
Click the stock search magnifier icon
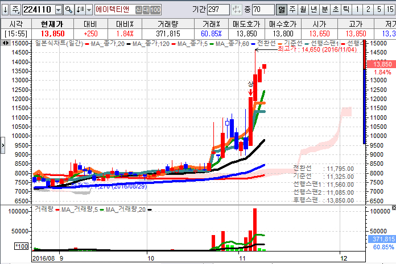pyautogui.click(x=69, y=10)
